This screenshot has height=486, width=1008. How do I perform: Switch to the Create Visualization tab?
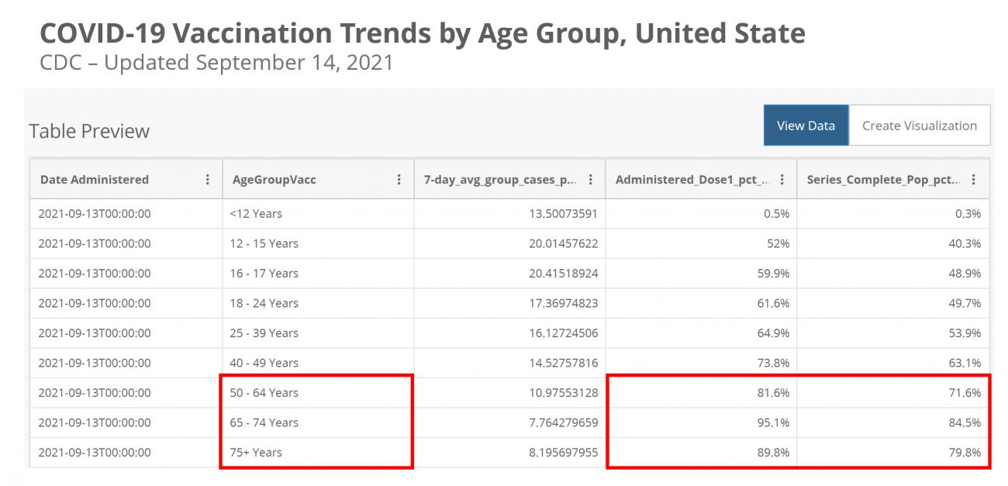point(920,125)
